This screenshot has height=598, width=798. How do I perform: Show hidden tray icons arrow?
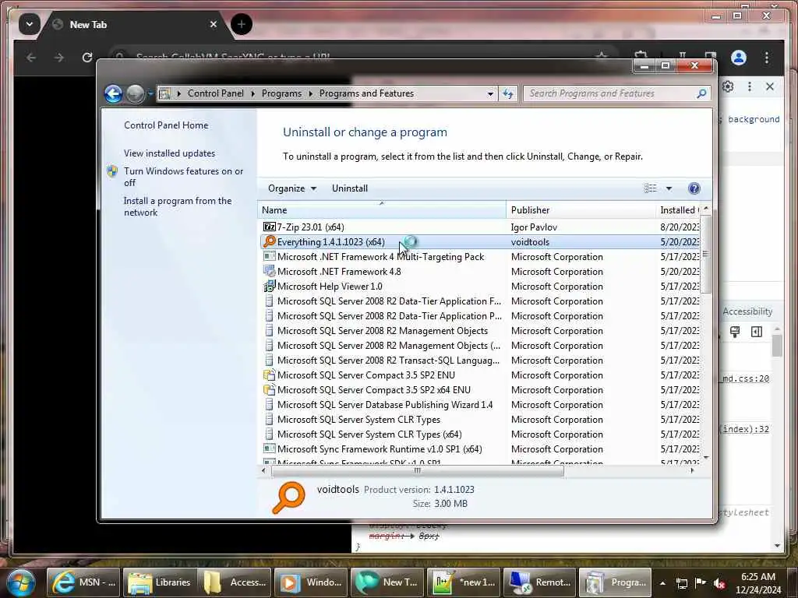click(x=662, y=583)
